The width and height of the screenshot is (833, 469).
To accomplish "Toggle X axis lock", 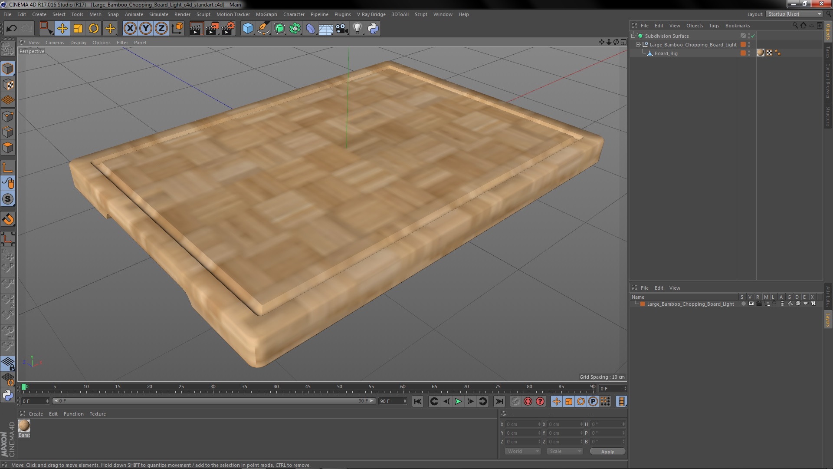I will tap(130, 29).
